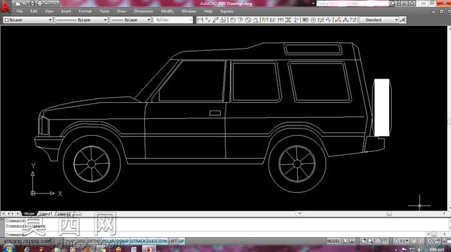
Task: Open the ByColor plot style dropdown
Action: pyautogui.click(x=173, y=20)
